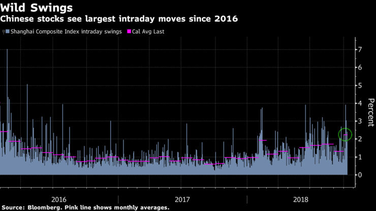376x211 pixels.
Task: Click the blue Shanghai Composite legend swatch
Action: [8, 31]
